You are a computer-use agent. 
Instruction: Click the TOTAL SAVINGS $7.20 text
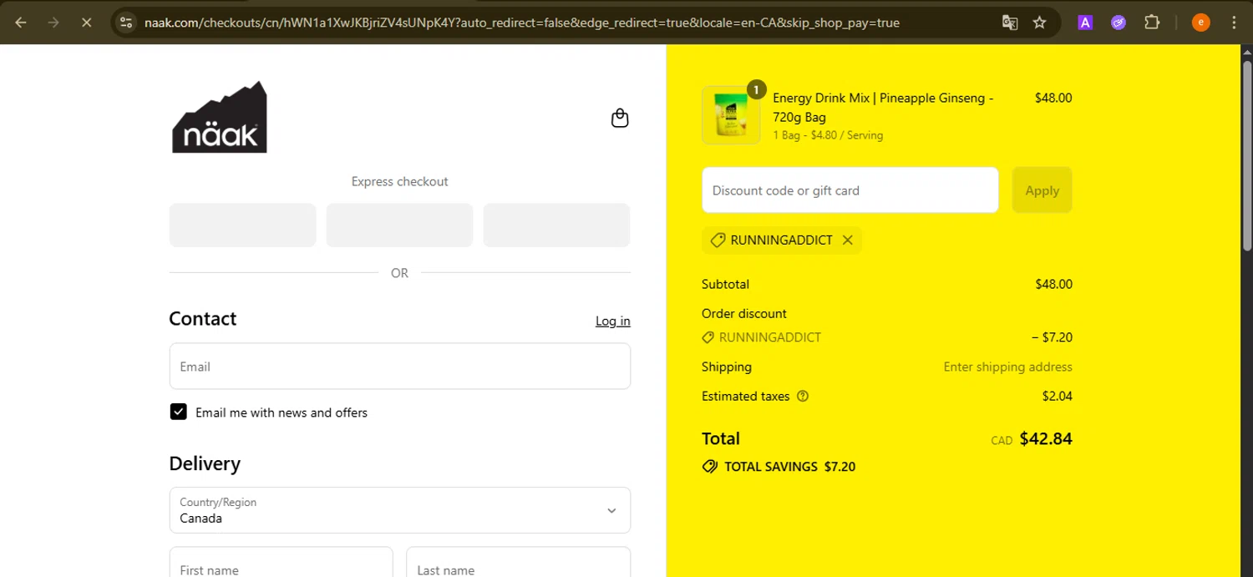coord(790,467)
